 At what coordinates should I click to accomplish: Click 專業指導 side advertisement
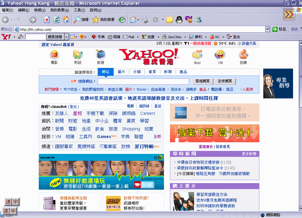coord(278,84)
